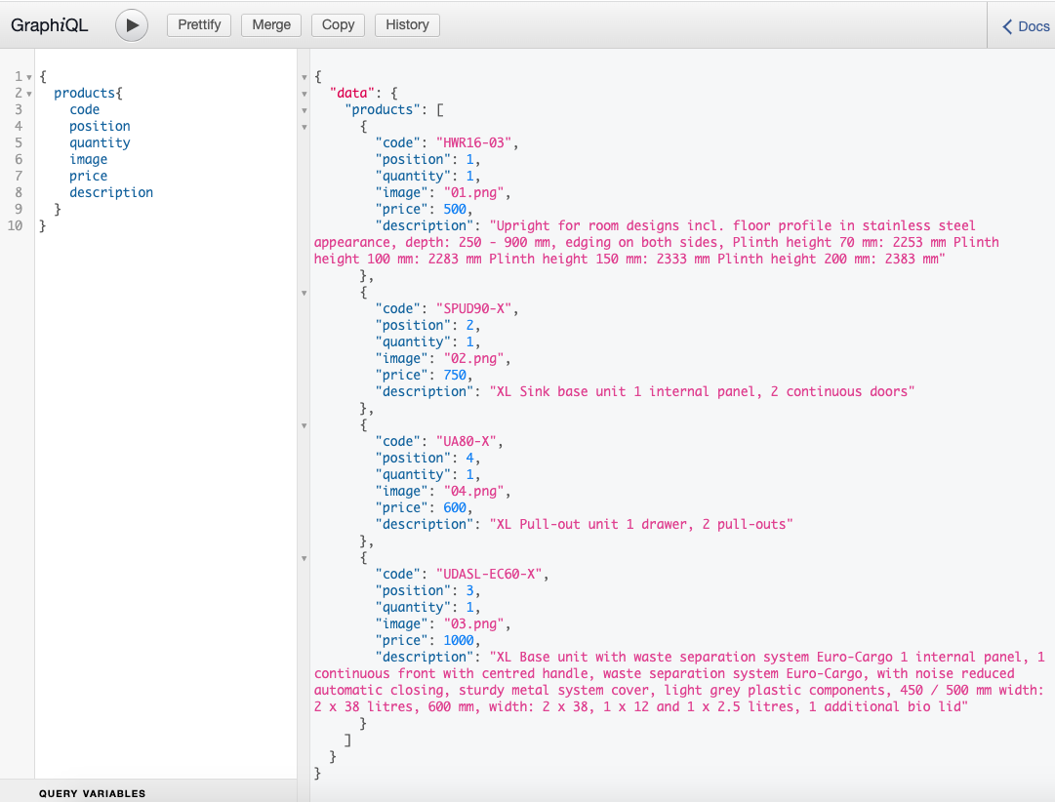Select the code field in the query editor

pos(84,109)
